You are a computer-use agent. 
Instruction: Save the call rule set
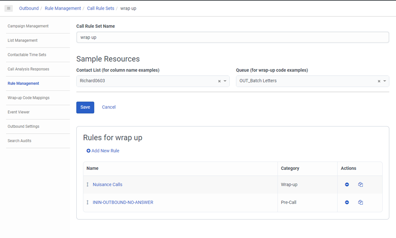point(85,107)
